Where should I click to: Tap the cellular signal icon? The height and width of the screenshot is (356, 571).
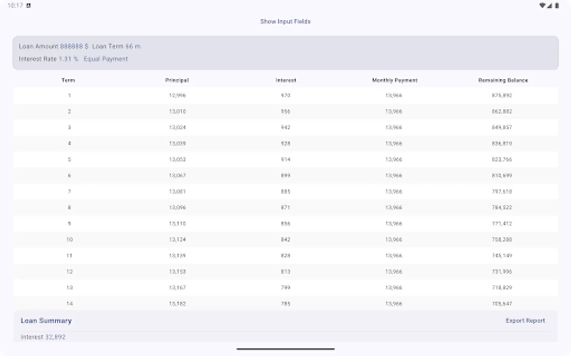[x=550, y=6]
